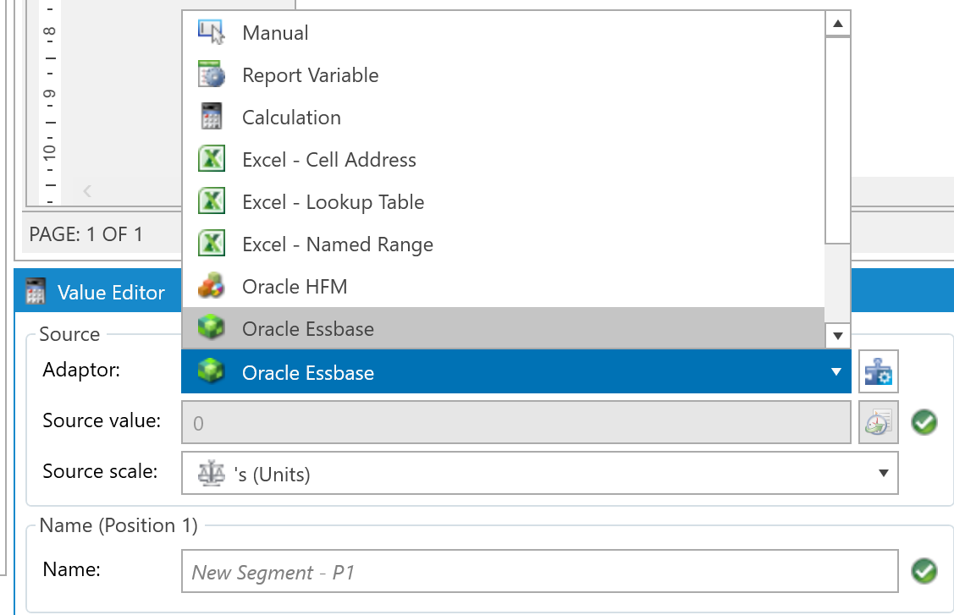The height and width of the screenshot is (615, 954).
Task: Open the source value picker button
Action: (879, 422)
